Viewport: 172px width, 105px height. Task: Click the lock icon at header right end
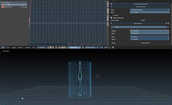click(x=113, y=47)
